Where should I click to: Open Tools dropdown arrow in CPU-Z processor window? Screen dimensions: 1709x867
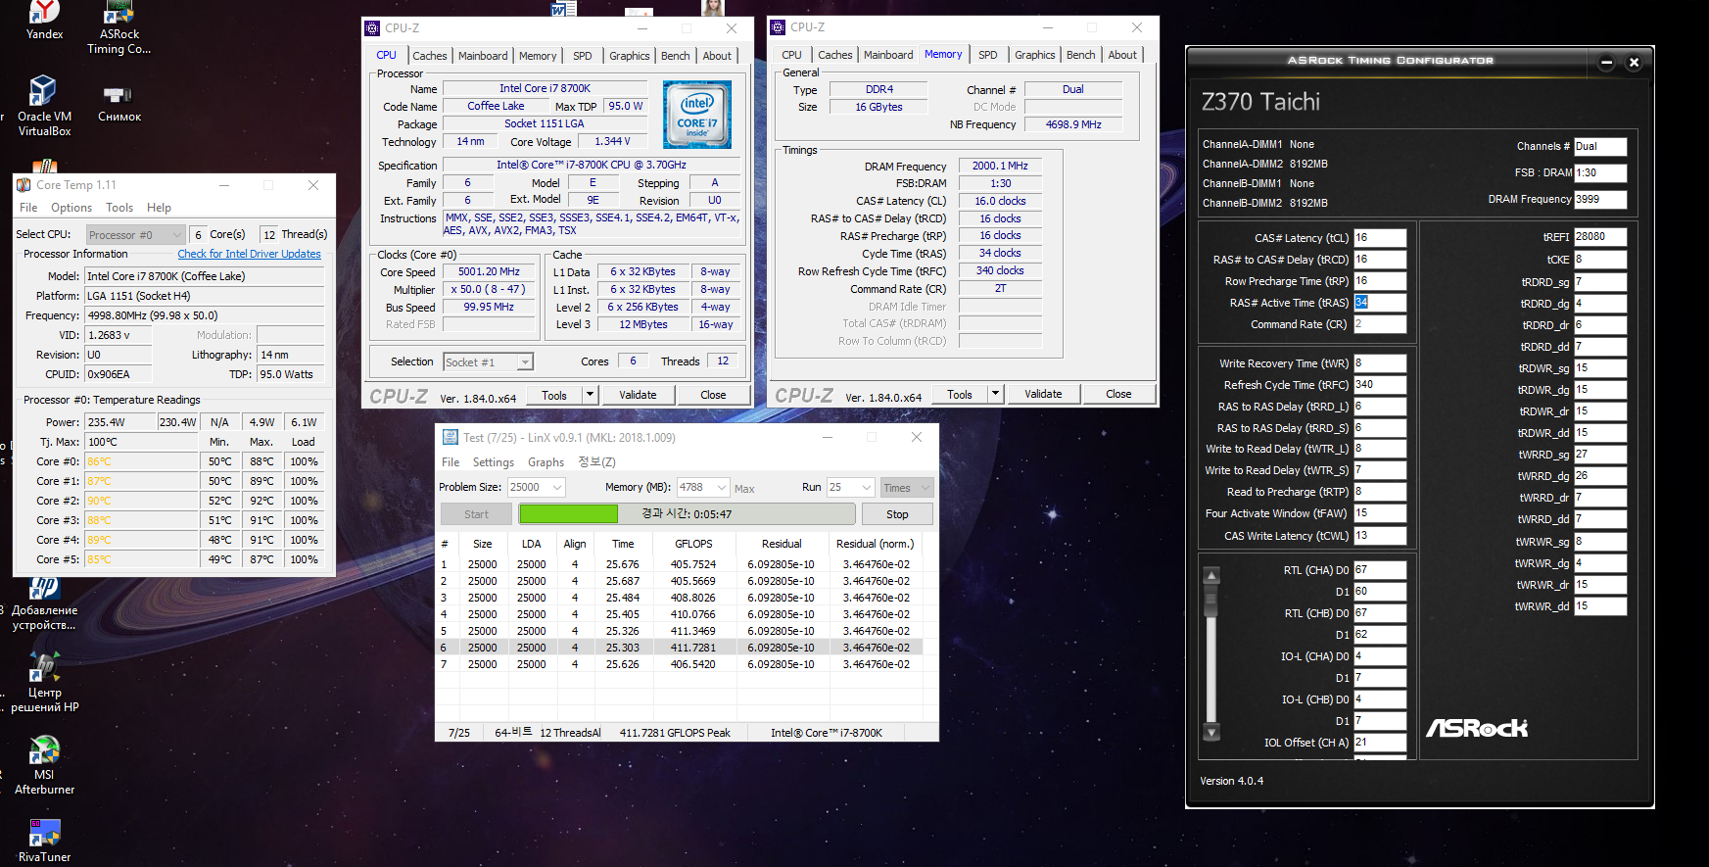pos(590,395)
